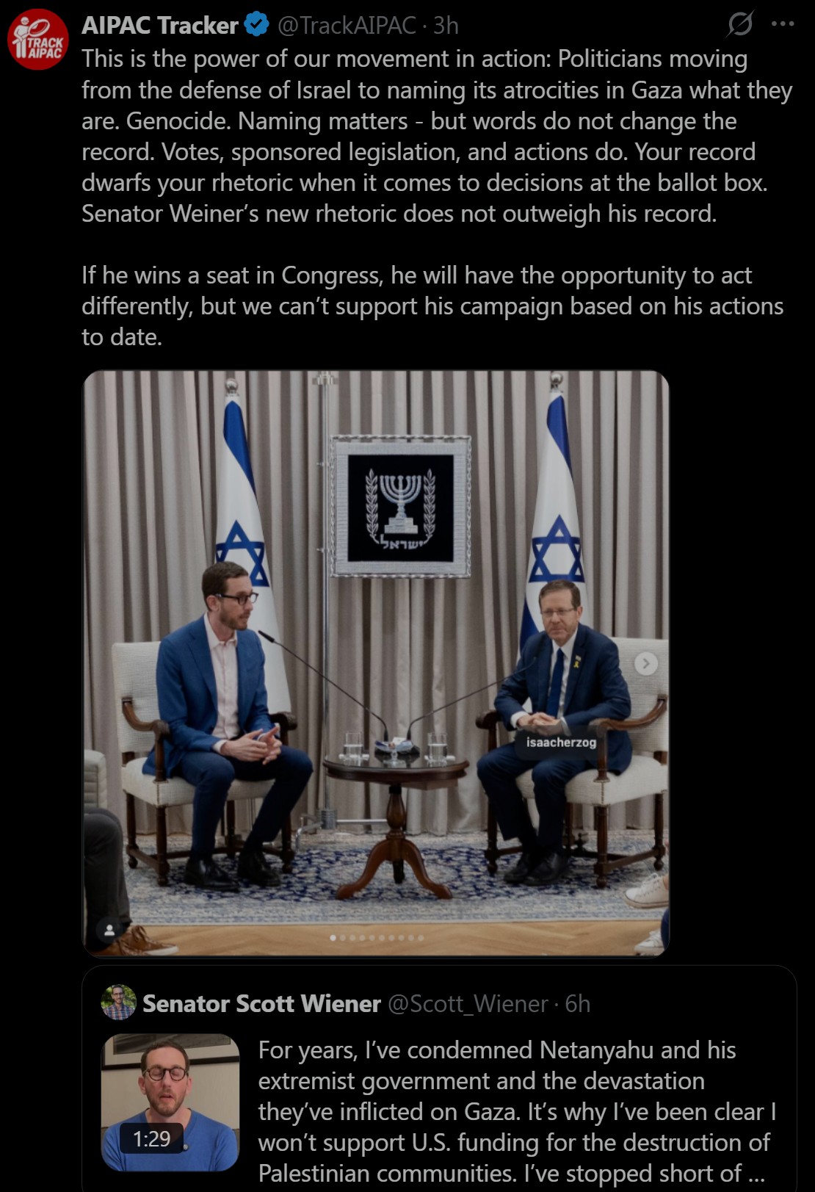This screenshot has width=815, height=1192.
Task: Open the AIPAC Tracker profile avatar
Action: pyautogui.click(x=38, y=40)
